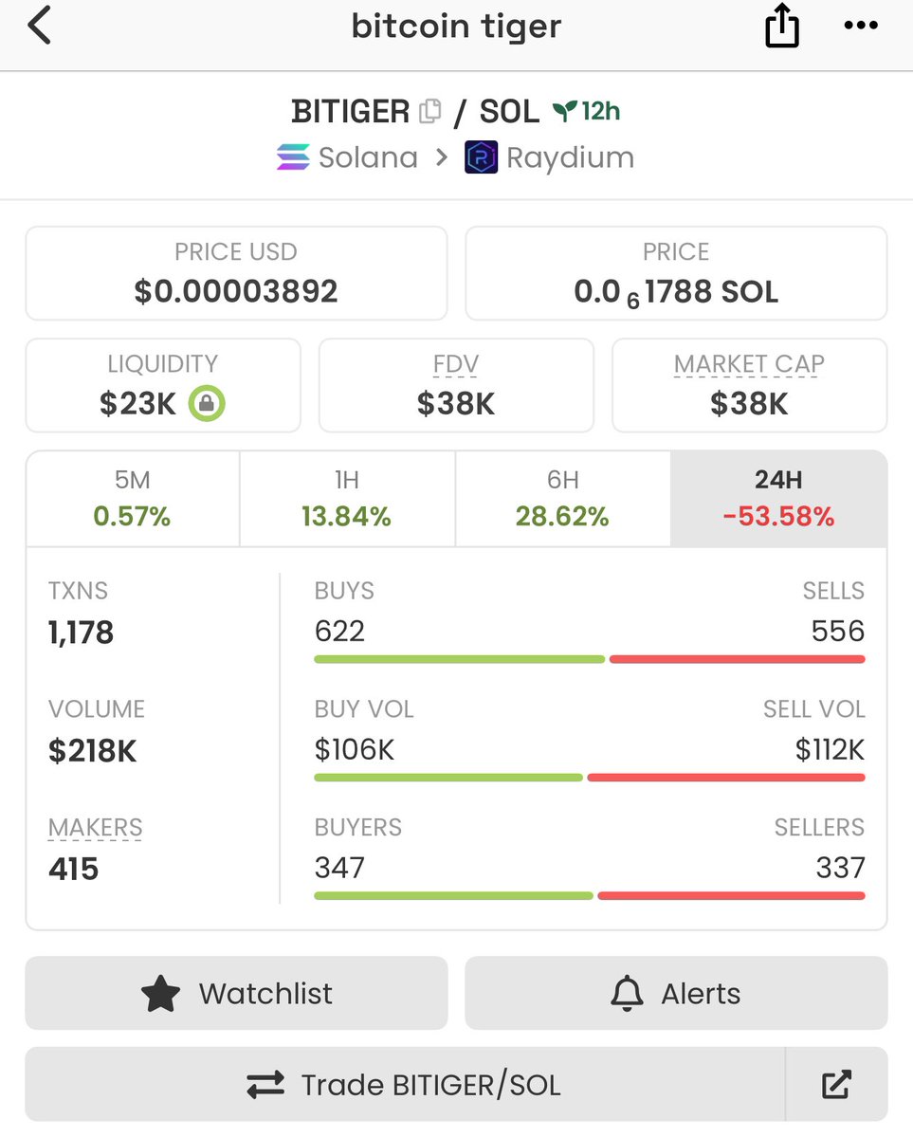Click the green liquidity lock icon

[207, 405]
